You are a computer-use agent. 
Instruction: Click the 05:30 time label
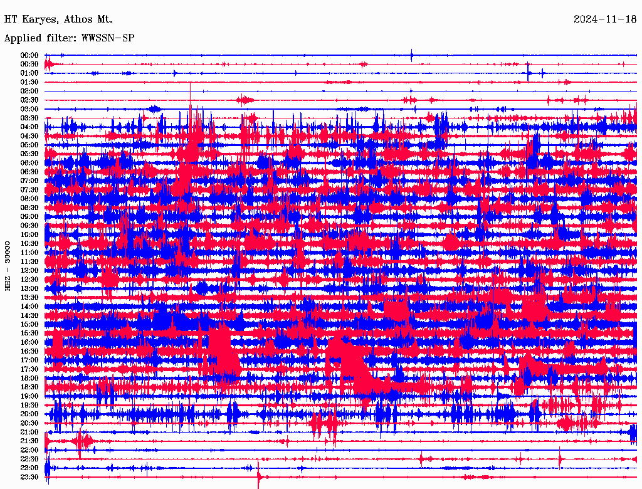(x=29, y=154)
